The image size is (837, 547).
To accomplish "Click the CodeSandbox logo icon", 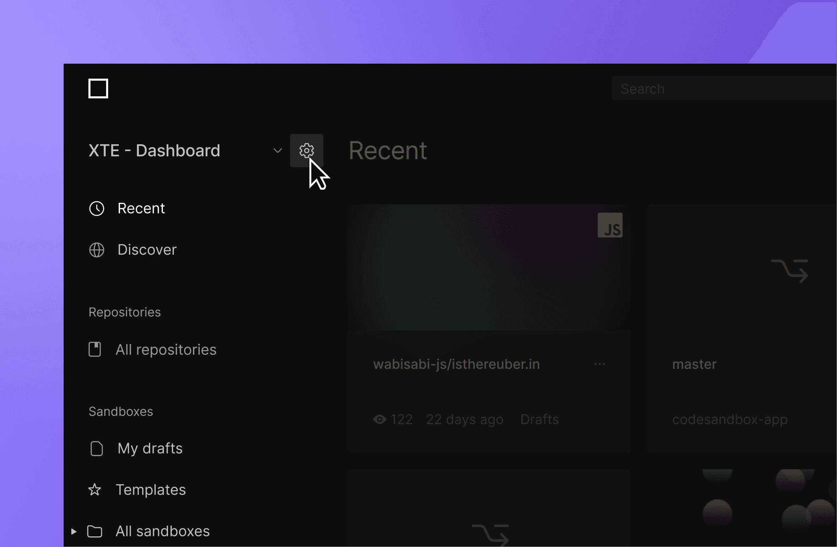I will 98,88.
